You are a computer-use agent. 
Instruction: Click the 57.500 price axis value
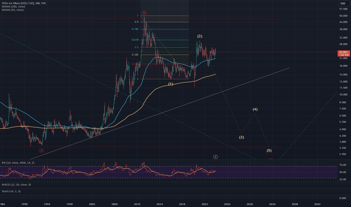click(343, 9)
